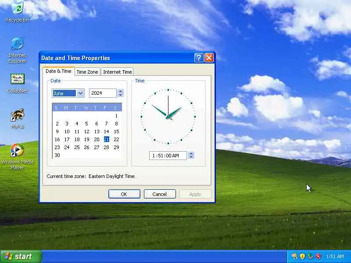The image size is (351, 263).
Task: Select day 11 in the calendar
Action: 77,131
